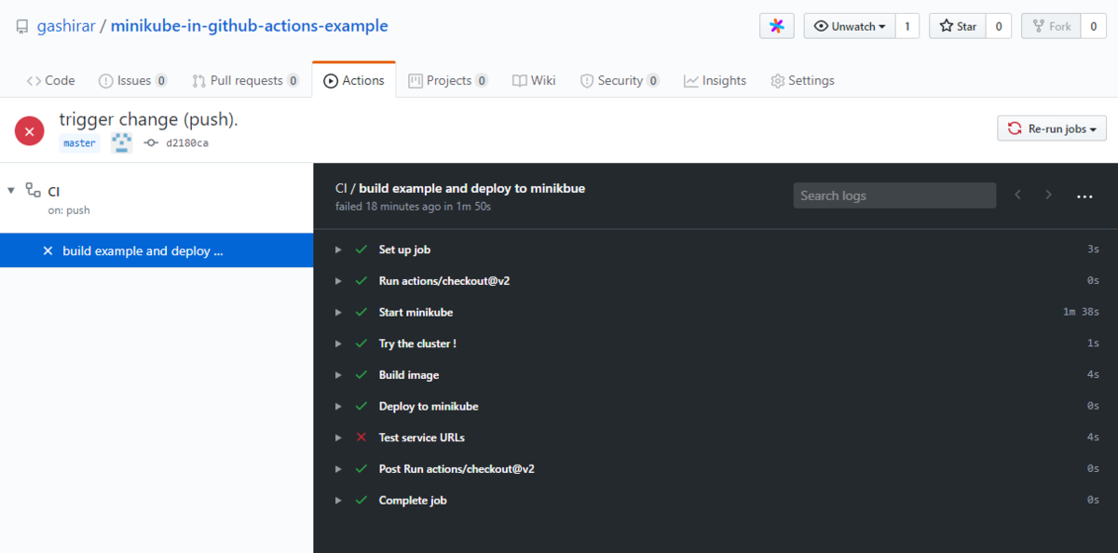The height and width of the screenshot is (553, 1118).
Task: Click the X icon on build example job
Action: coord(48,250)
